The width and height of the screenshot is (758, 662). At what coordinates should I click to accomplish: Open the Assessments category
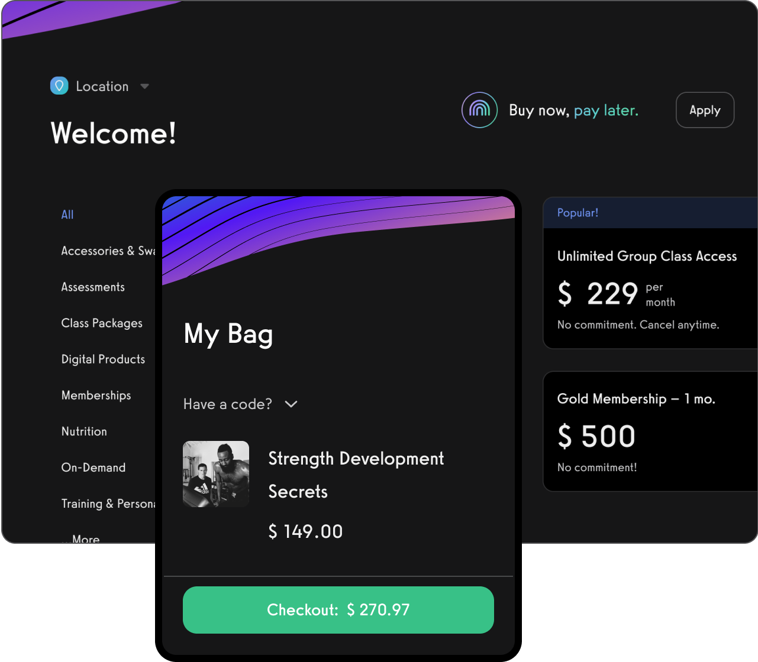tap(93, 287)
